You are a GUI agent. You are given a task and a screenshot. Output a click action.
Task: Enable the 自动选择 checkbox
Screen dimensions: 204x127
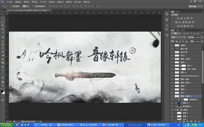[x=10, y=6]
